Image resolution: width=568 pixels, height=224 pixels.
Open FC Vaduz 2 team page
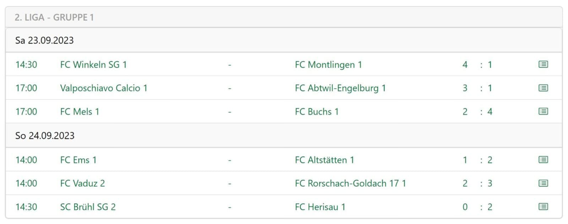[x=82, y=183]
